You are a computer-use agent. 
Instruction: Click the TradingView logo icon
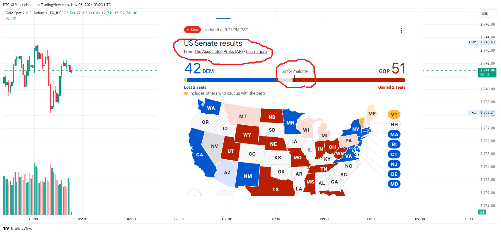(6, 229)
